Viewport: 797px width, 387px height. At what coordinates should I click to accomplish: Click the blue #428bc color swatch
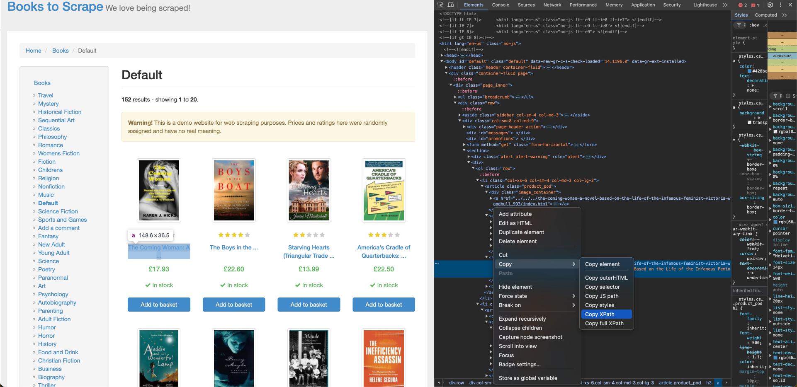click(x=749, y=71)
